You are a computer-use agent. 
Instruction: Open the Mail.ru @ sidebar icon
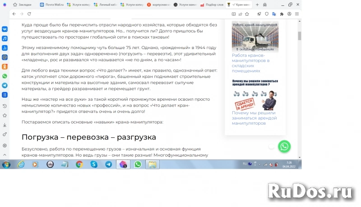coord(5,57)
